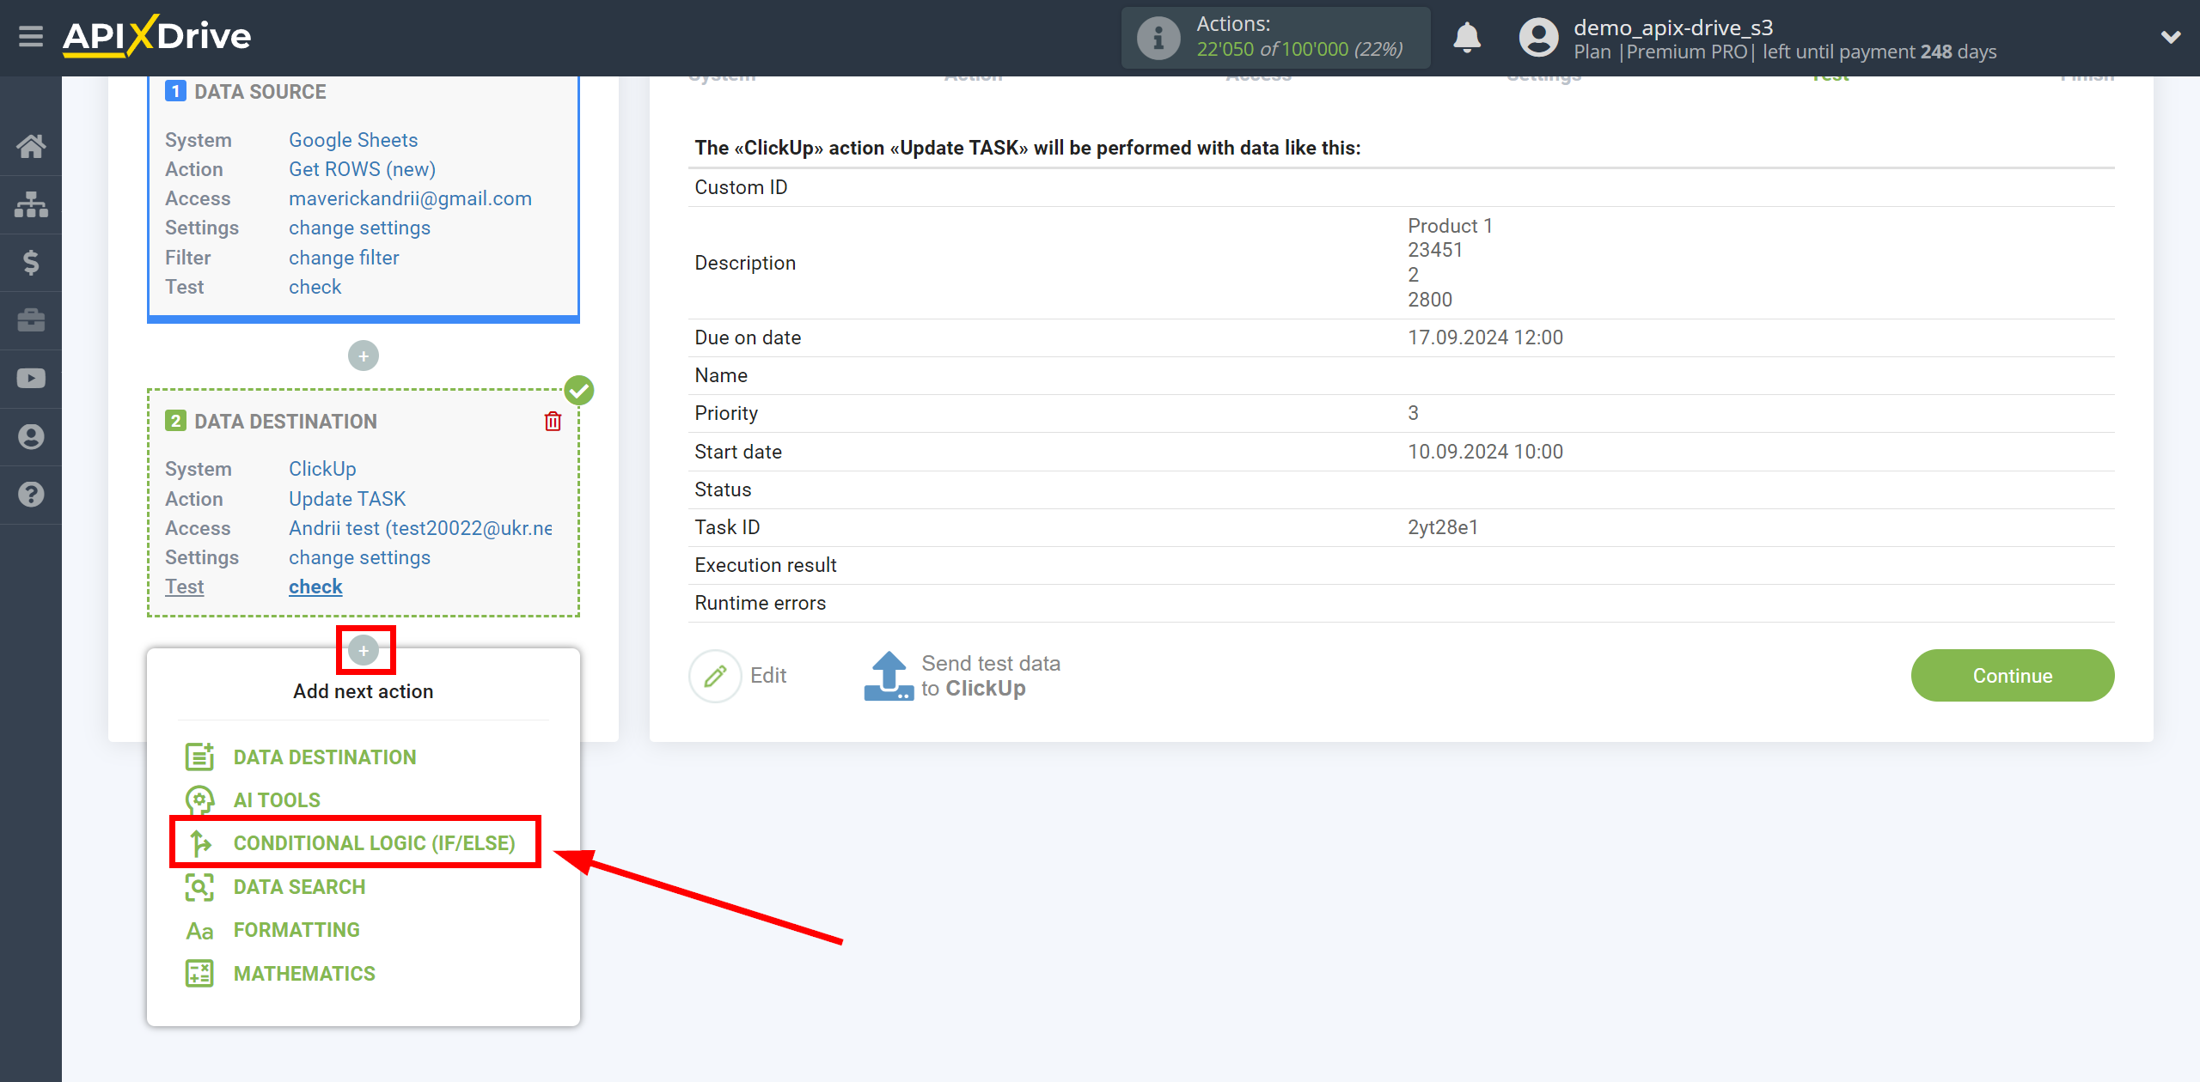Click the demo_apix-drive_s3 username
Image resolution: width=2200 pixels, height=1082 pixels.
[x=1672, y=27]
